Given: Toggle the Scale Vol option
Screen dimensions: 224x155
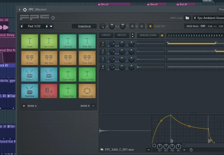Looking at the screenshot, I should point(150,26).
